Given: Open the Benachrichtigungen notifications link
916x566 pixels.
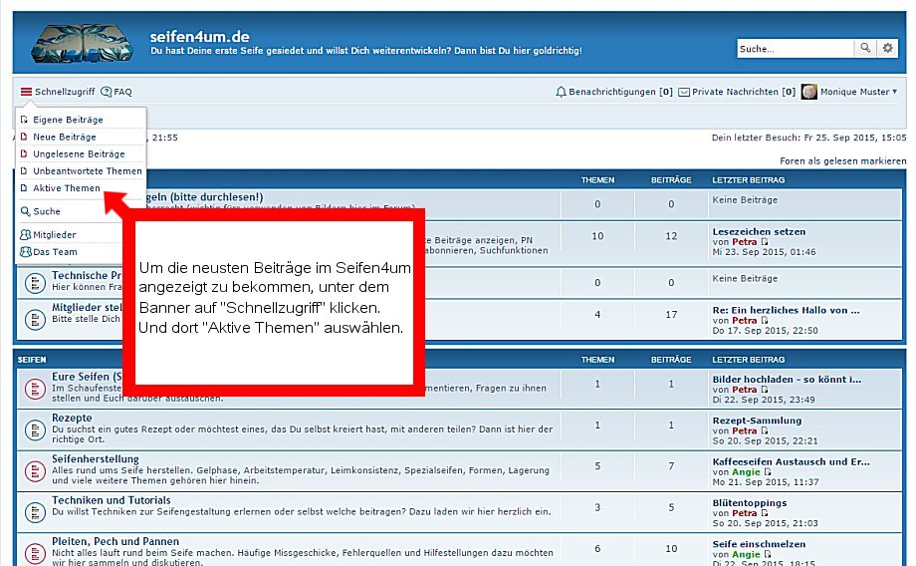Looking at the screenshot, I should point(614,92).
